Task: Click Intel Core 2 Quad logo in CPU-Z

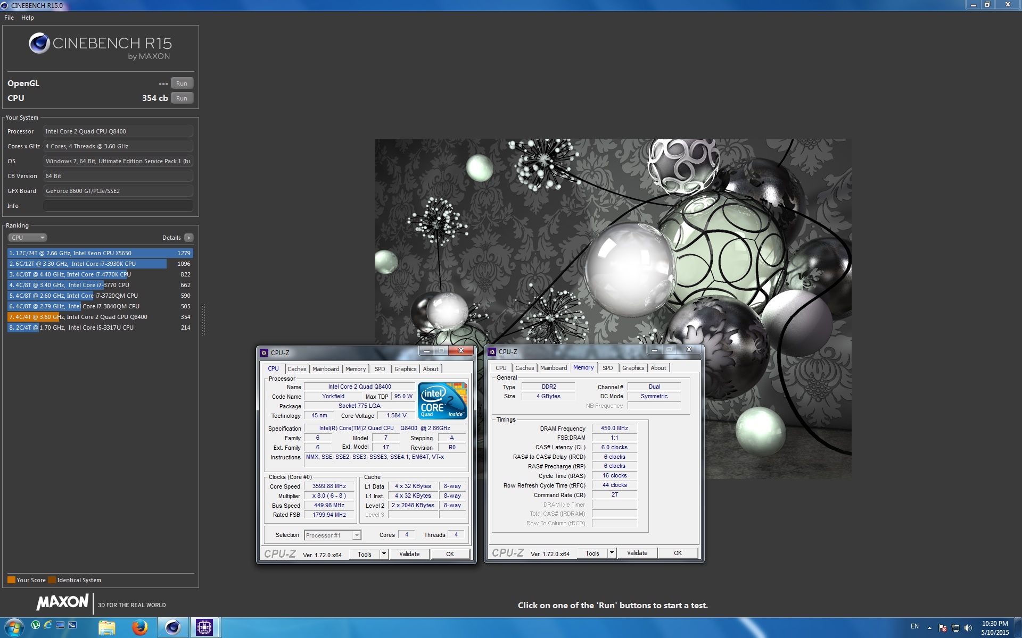Action: (x=442, y=401)
